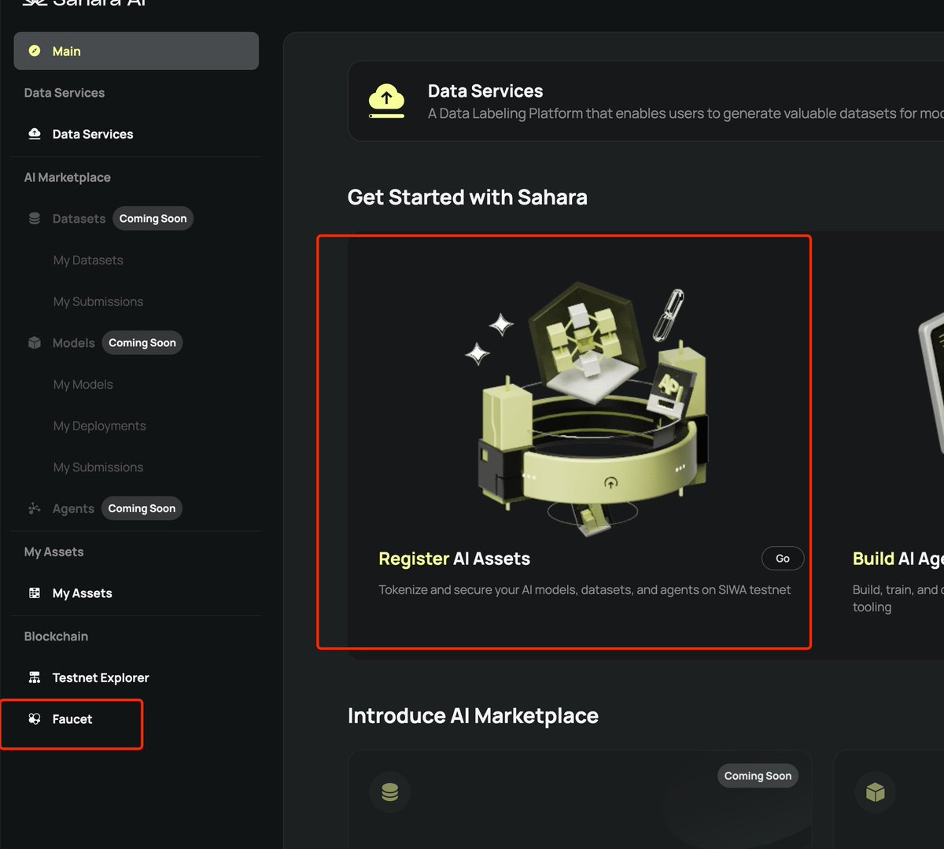
Task: Click the grid icon of the My Assets item
Action: click(x=35, y=593)
